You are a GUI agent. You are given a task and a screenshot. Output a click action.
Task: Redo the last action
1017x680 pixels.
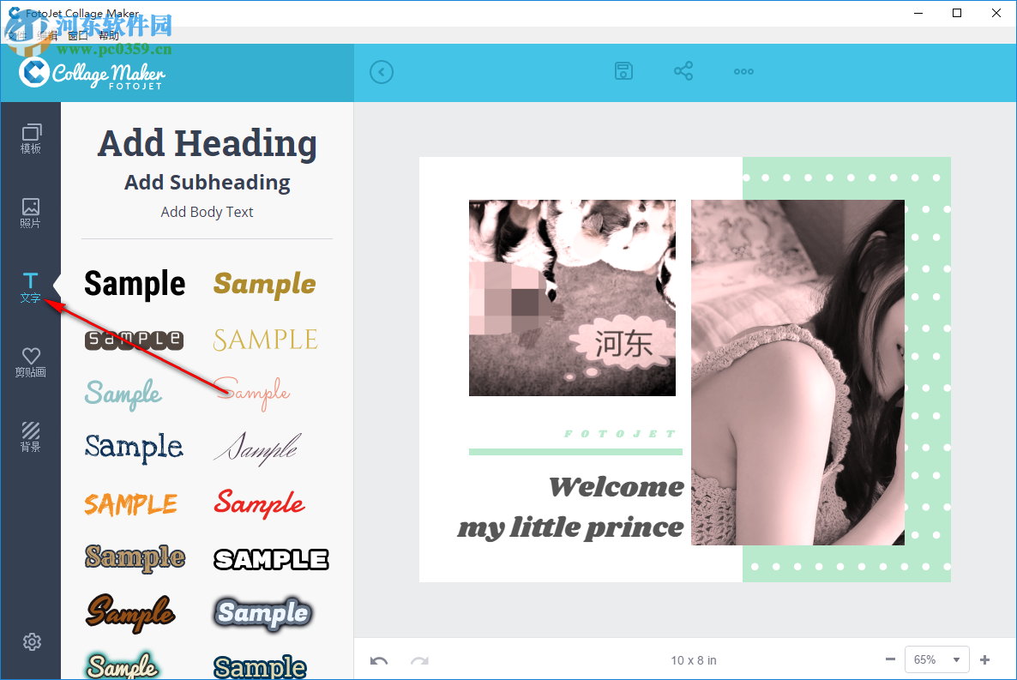point(418,660)
